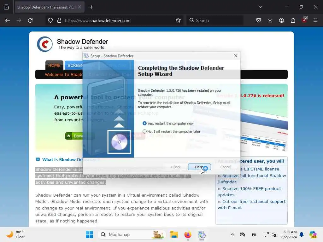Close the Shadow Defender browser tab
Screen dimensions: 323x242
click(79, 7)
